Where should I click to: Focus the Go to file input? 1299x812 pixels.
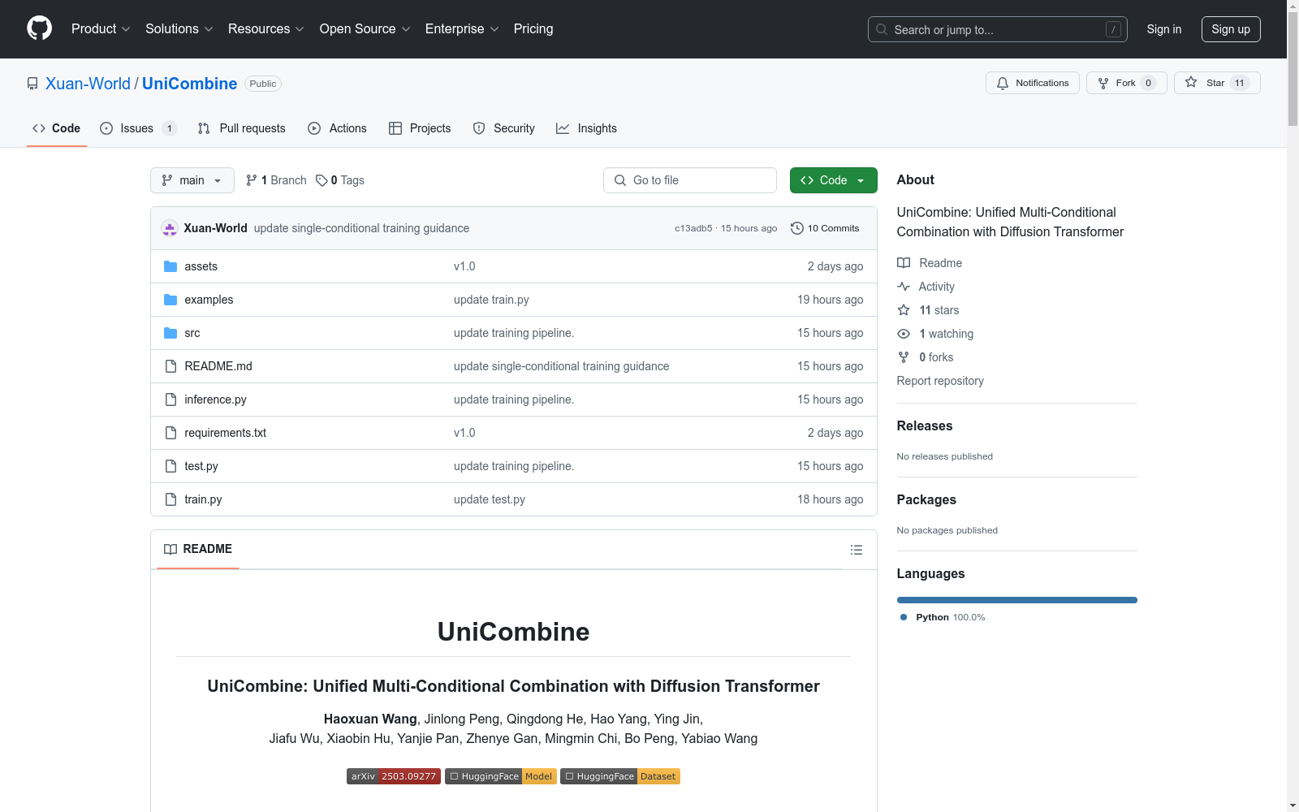tap(690, 180)
